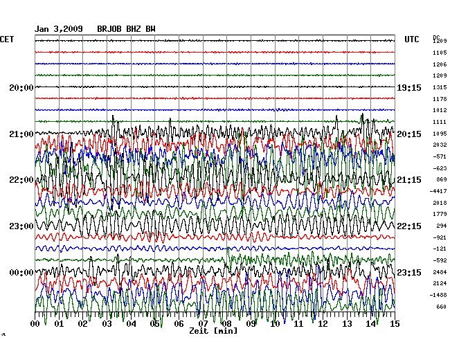Click minute-axis tick label '11'

point(299,324)
